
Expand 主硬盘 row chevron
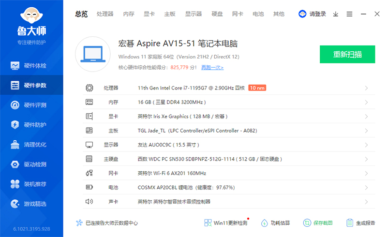point(366,159)
